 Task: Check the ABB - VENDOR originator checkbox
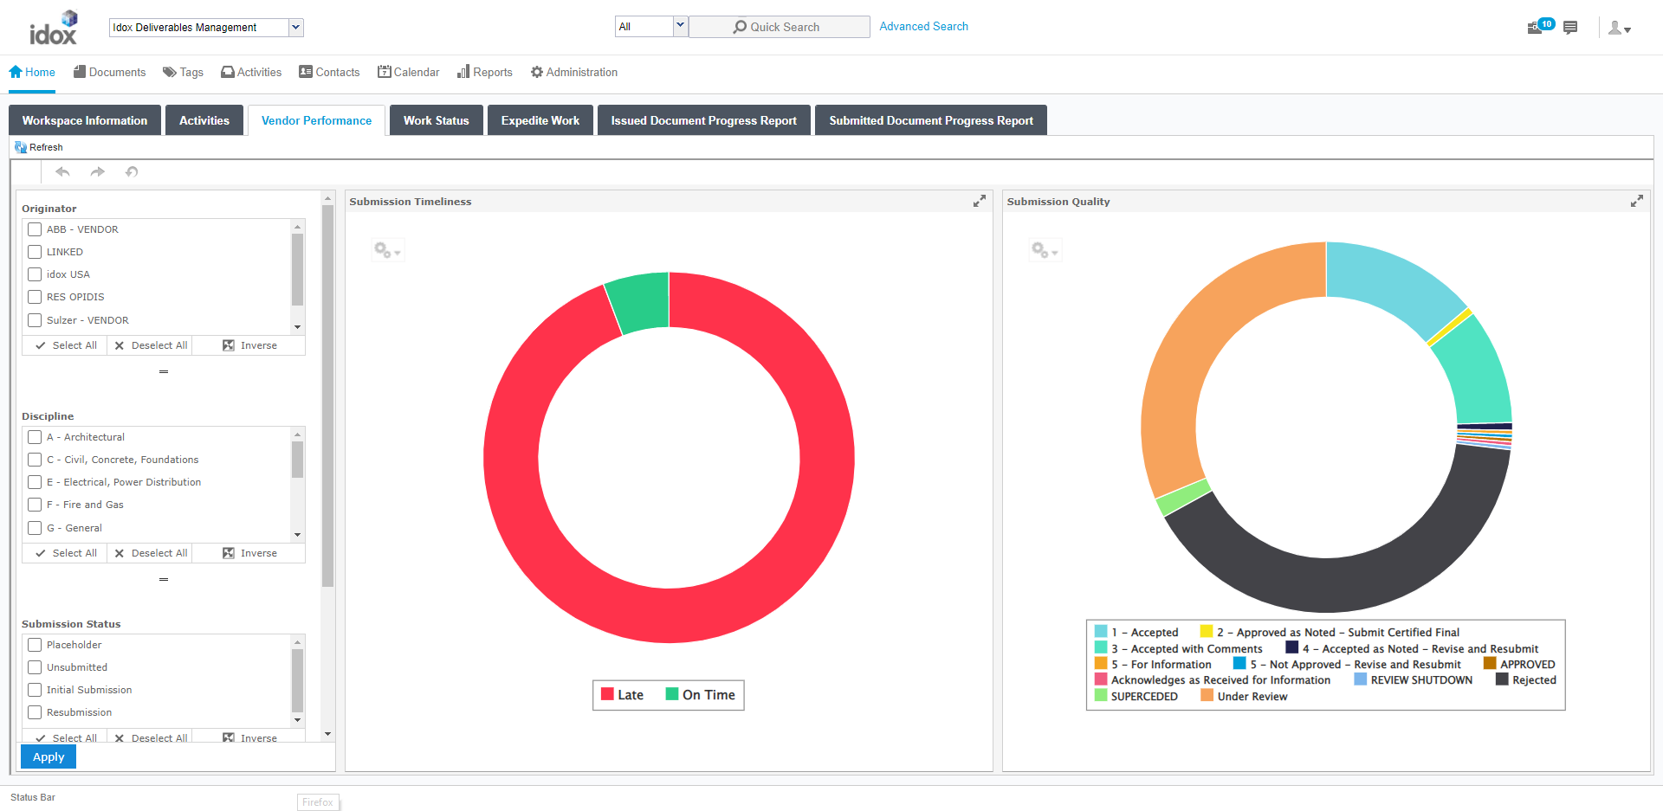pyautogui.click(x=35, y=228)
